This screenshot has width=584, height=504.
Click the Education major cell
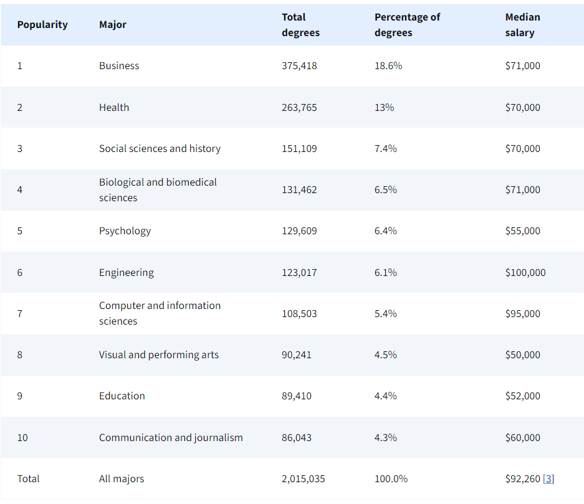(x=122, y=396)
